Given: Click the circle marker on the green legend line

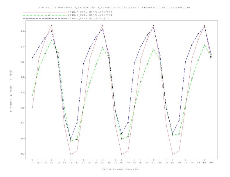Looking at the screenshot, I should click(x=49, y=15).
